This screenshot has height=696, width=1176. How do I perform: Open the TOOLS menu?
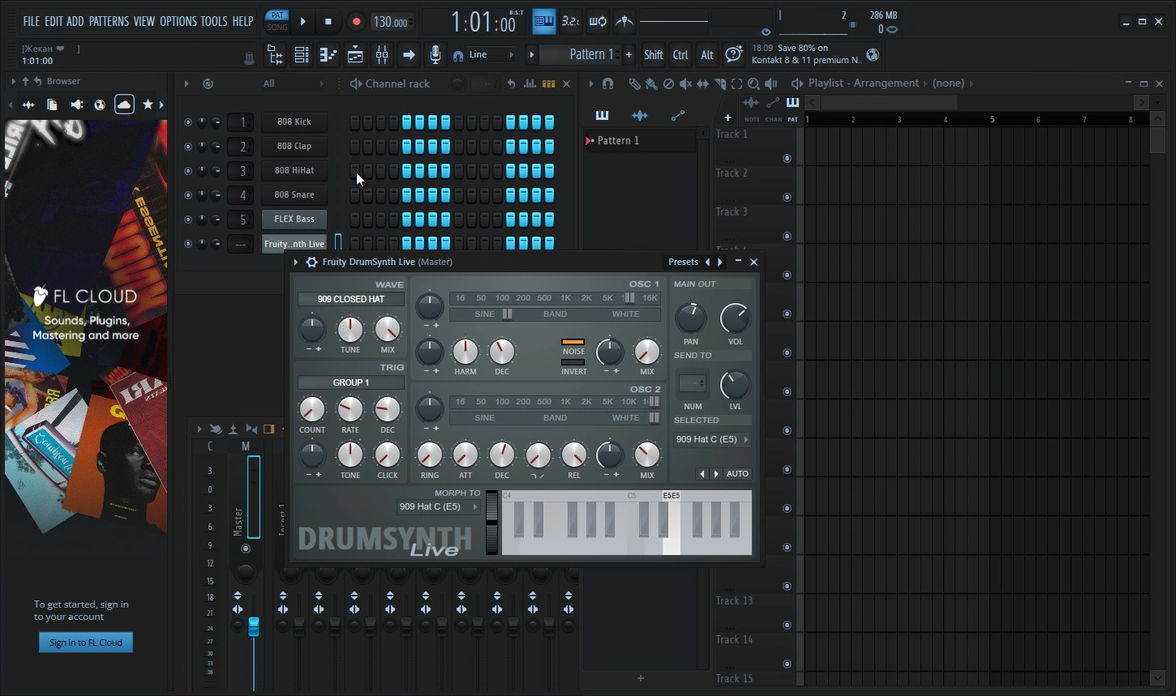pyautogui.click(x=214, y=21)
